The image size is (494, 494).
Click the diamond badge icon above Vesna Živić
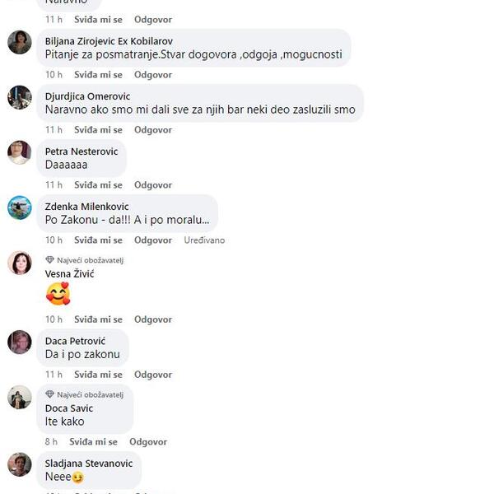tap(49, 260)
